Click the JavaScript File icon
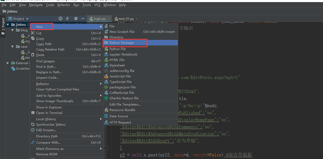The width and height of the screenshot is (323, 159). coord(106,76)
